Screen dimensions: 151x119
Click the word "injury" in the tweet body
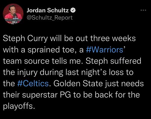(x=27, y=73)
